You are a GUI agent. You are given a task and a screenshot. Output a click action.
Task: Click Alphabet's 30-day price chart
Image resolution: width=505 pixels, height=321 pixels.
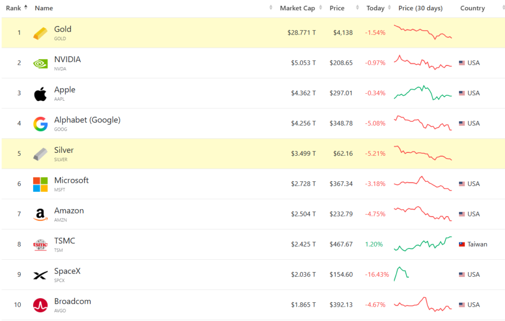(x=423, y=123)
